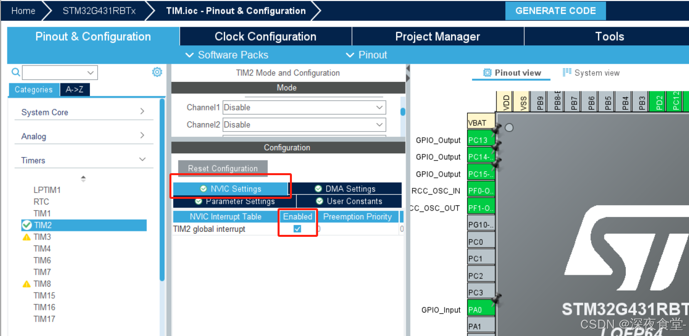Select TIM7 in the timers list
This screenshot has height=336, width=689.
click(x=42, y=272)
